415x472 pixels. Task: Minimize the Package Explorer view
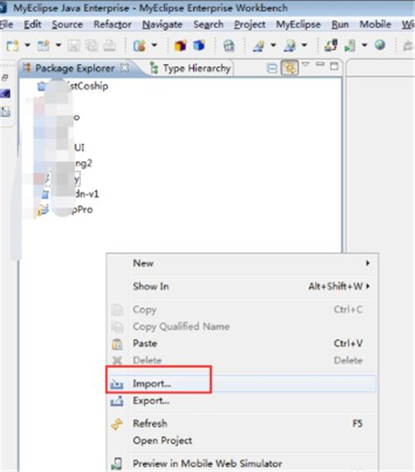click(321, 66)
